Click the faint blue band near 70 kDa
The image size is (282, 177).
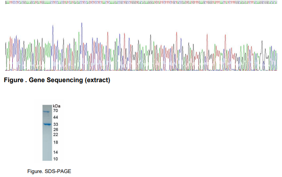pyautogui.click(x=46, y=112)
